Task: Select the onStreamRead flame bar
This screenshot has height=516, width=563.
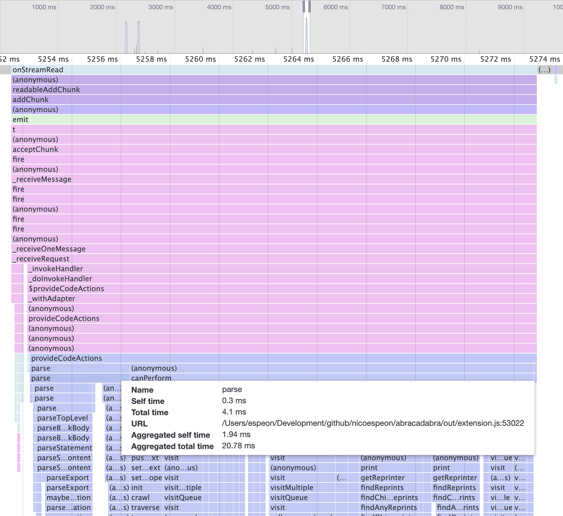Action: (274, 70)
